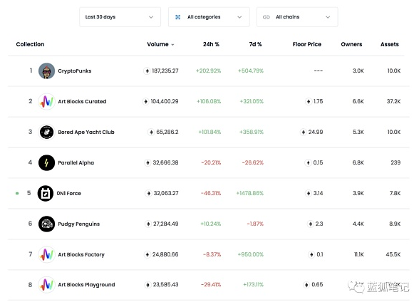The height and width of the screenshot is (302, 419).
Task: Click ETH icon beside 65,286.2 volume
Action: coord(151,132)
